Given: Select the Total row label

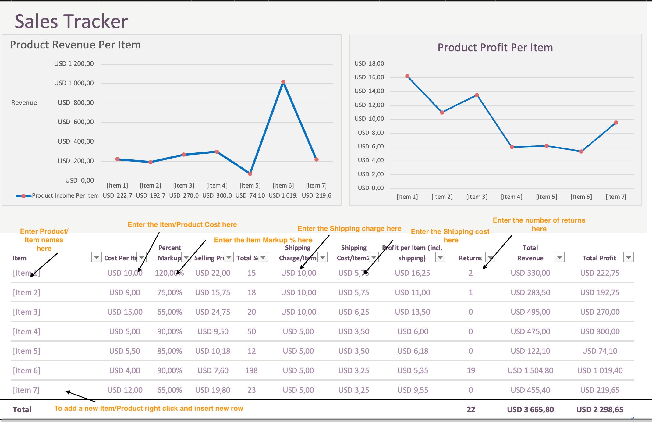Looking at the screenshot, I should point(22,409).
